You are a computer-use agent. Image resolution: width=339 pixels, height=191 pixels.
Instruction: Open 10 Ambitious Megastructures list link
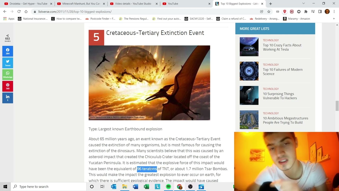click(x=285, y=120)
